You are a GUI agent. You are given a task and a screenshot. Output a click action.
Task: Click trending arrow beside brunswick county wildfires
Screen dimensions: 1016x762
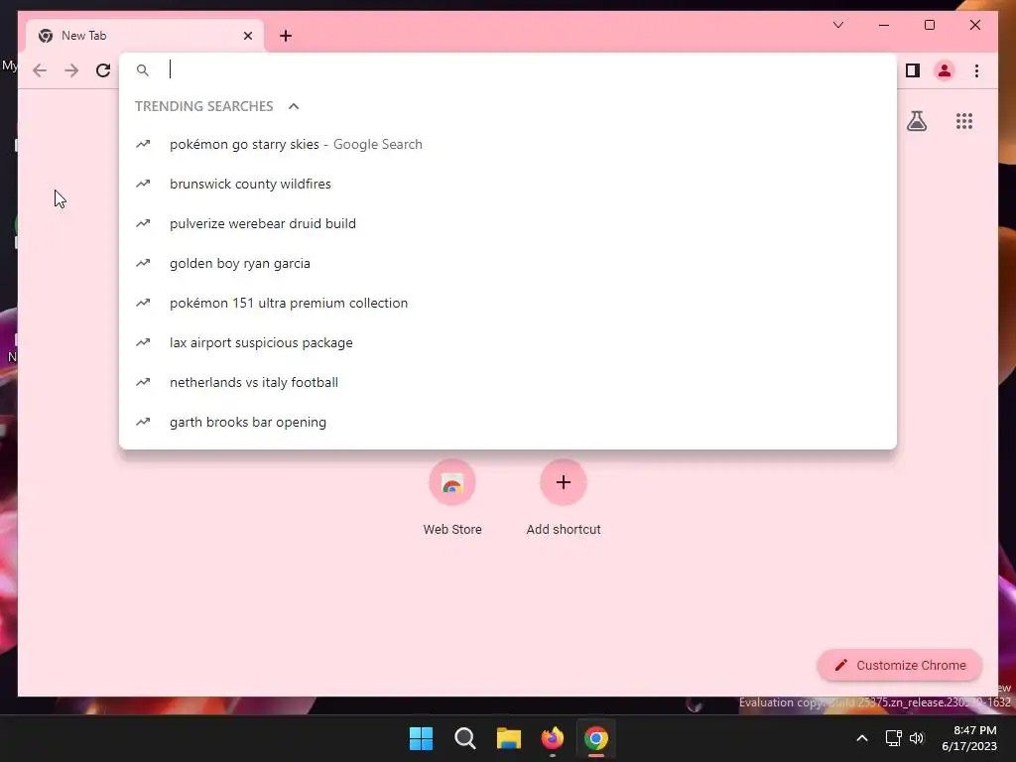tap(143, 184)
